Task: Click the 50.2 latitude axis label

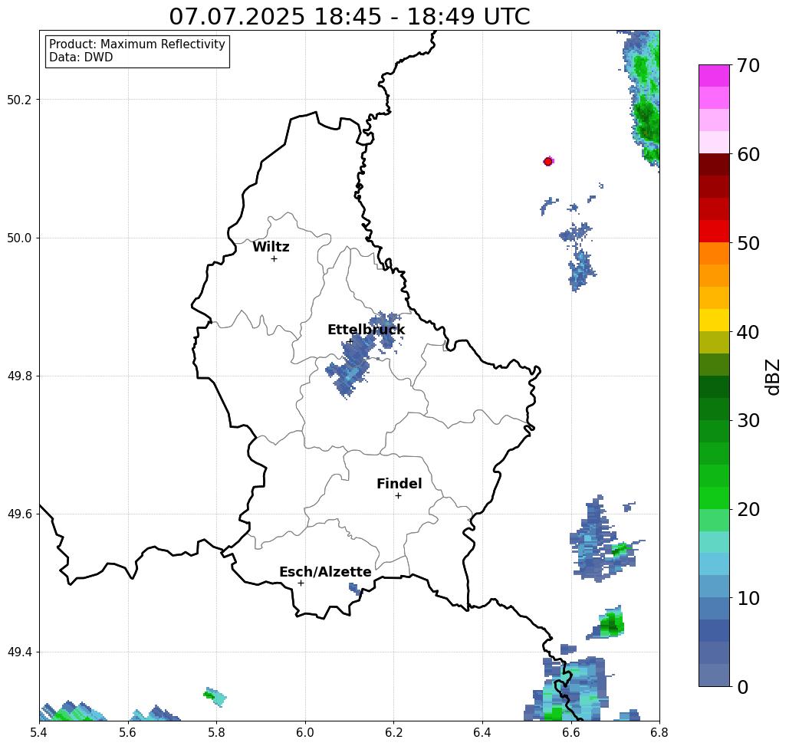Action: 19,100
